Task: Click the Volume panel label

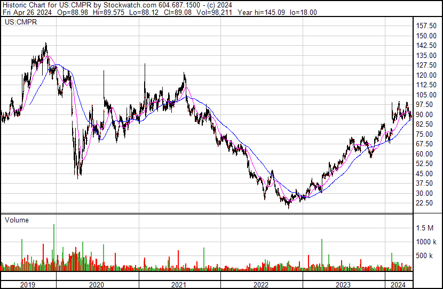Action: pyautogui.click(x=17, y=220)
